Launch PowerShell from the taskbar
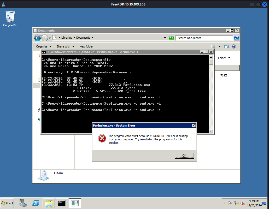The image size is (269, 209). [x=36, y=203]
